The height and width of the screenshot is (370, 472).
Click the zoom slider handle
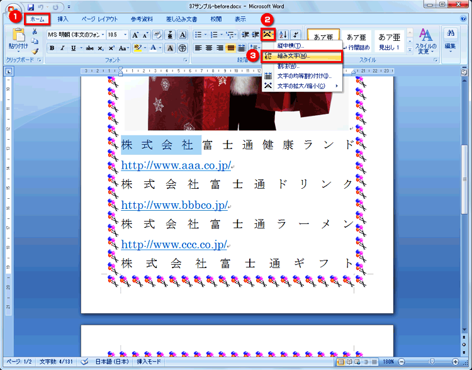432,362
